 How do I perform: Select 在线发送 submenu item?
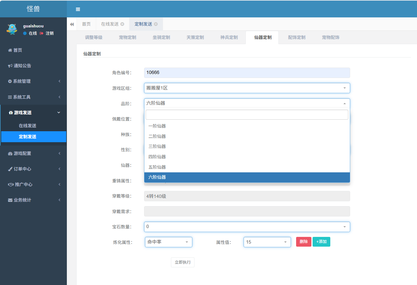[x=27, y=126]
